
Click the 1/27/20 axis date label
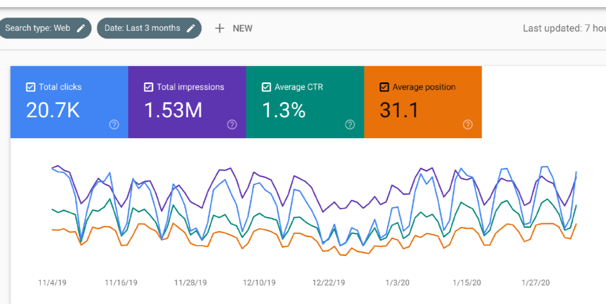pos(536,283)
